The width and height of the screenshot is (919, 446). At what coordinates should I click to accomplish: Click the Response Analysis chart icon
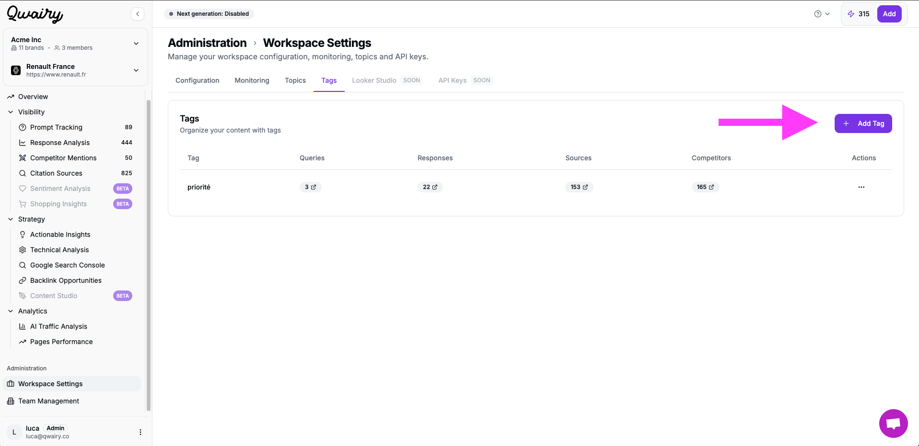[x=23, y=143]
